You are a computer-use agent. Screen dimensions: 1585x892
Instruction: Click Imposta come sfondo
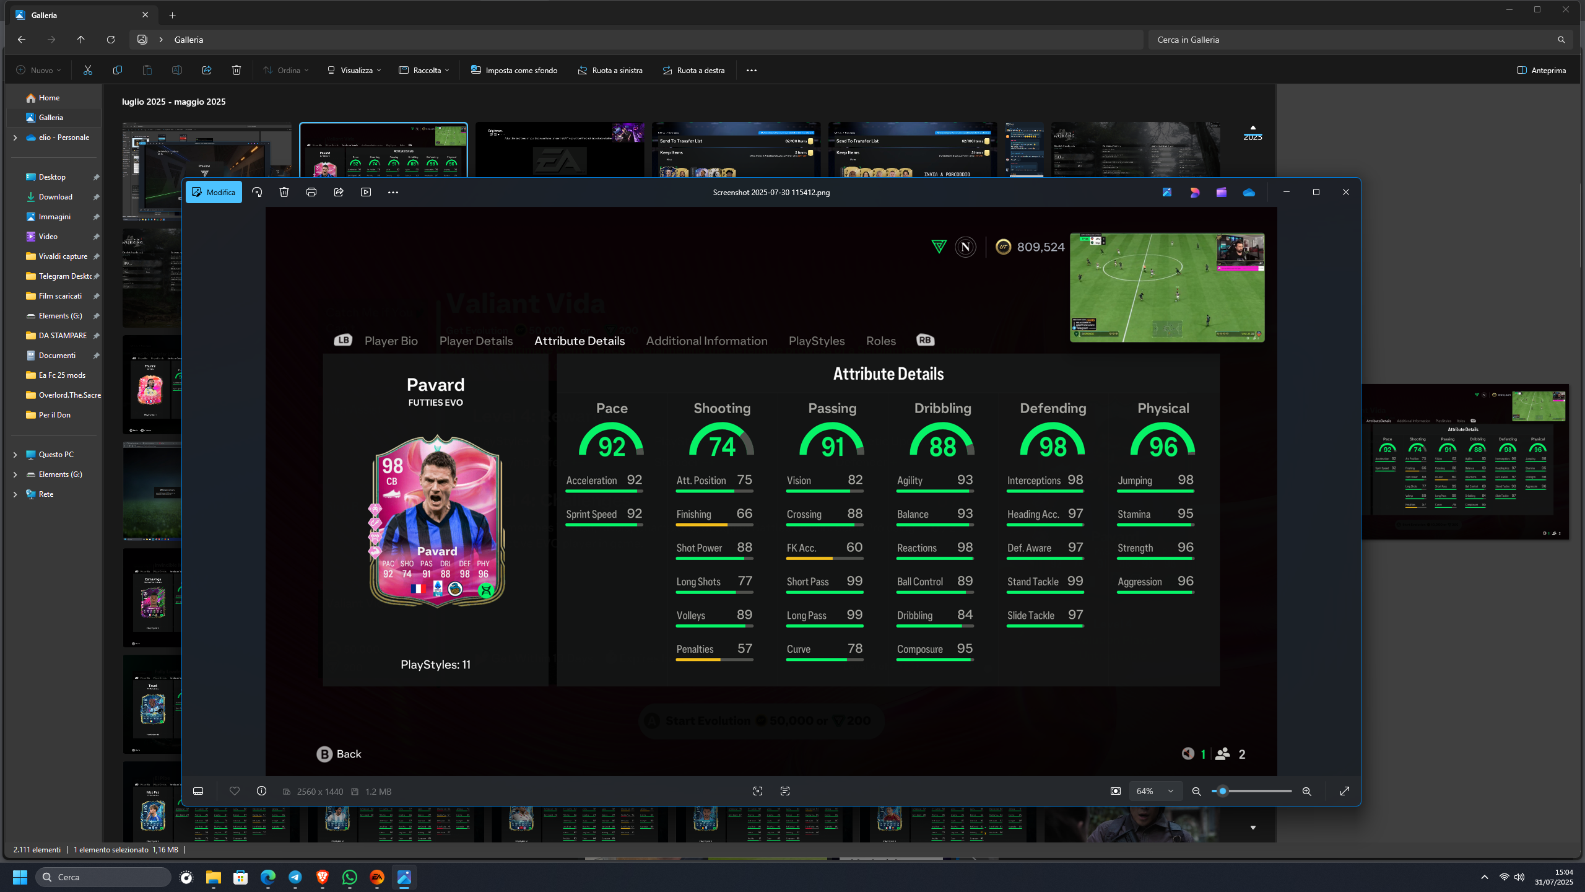tap(515, 71)
